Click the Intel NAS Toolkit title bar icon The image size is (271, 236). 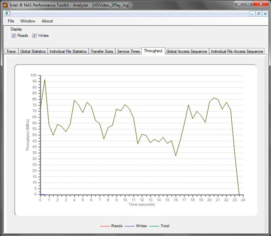5,5
